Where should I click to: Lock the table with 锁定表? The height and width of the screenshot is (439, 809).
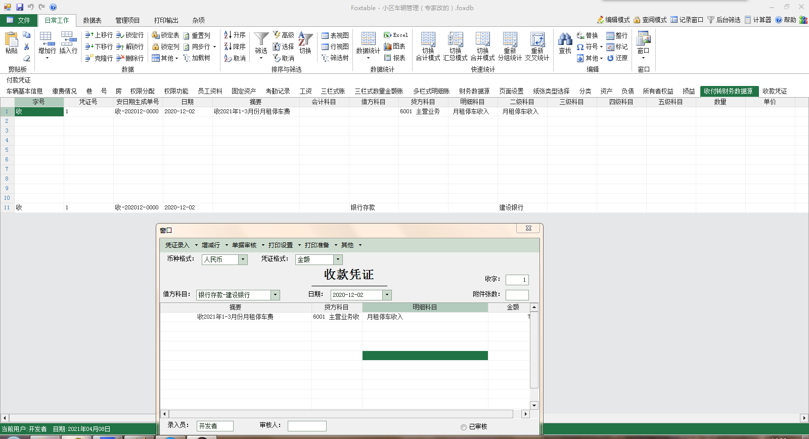point(165,35)
